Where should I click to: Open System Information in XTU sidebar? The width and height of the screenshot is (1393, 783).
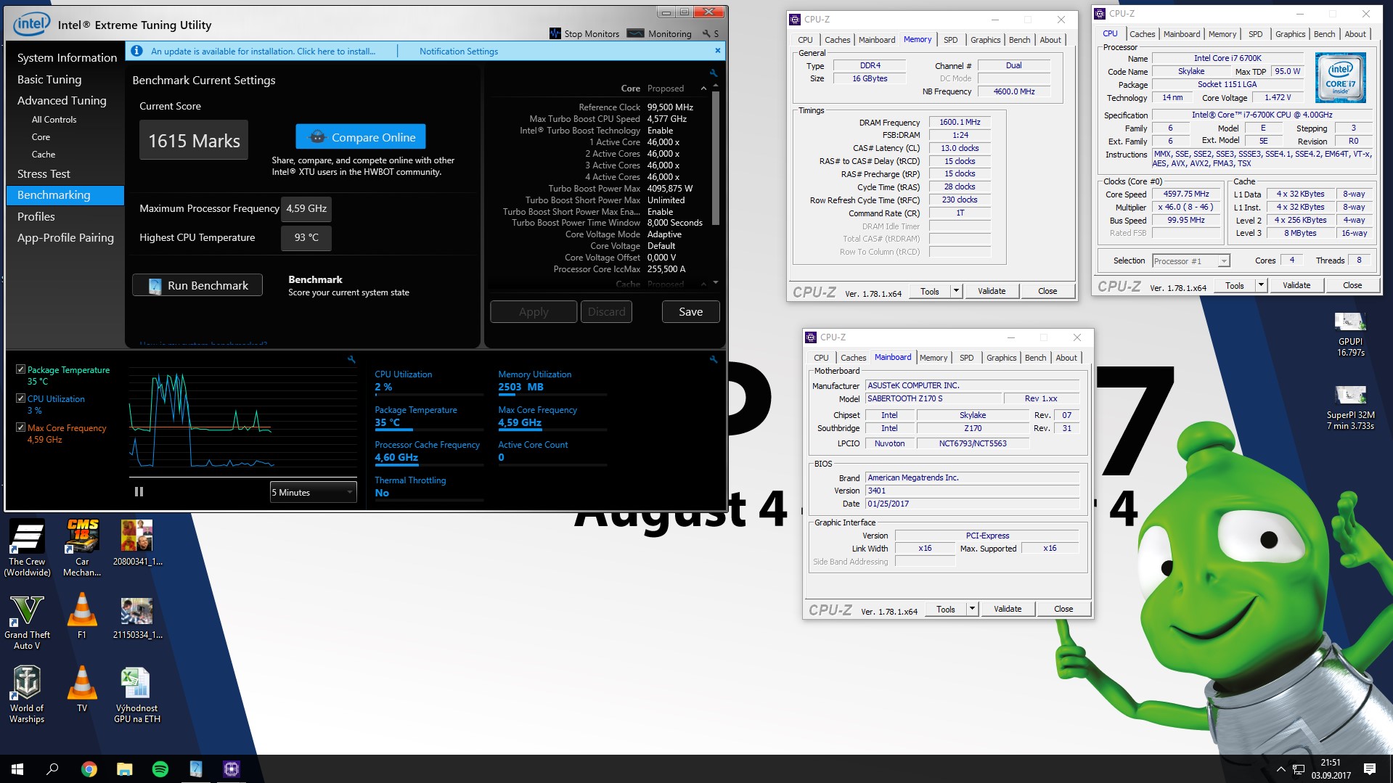click(67, 58)
